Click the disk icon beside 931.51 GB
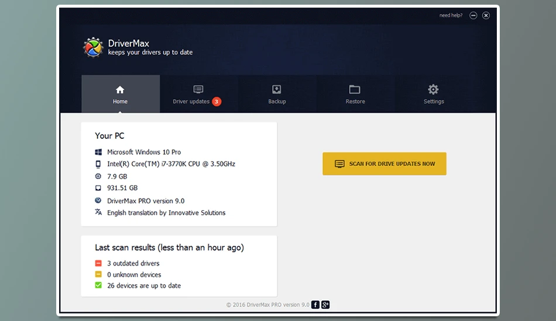This screenshot has height=321, width=556. click(x=98, y=188)
